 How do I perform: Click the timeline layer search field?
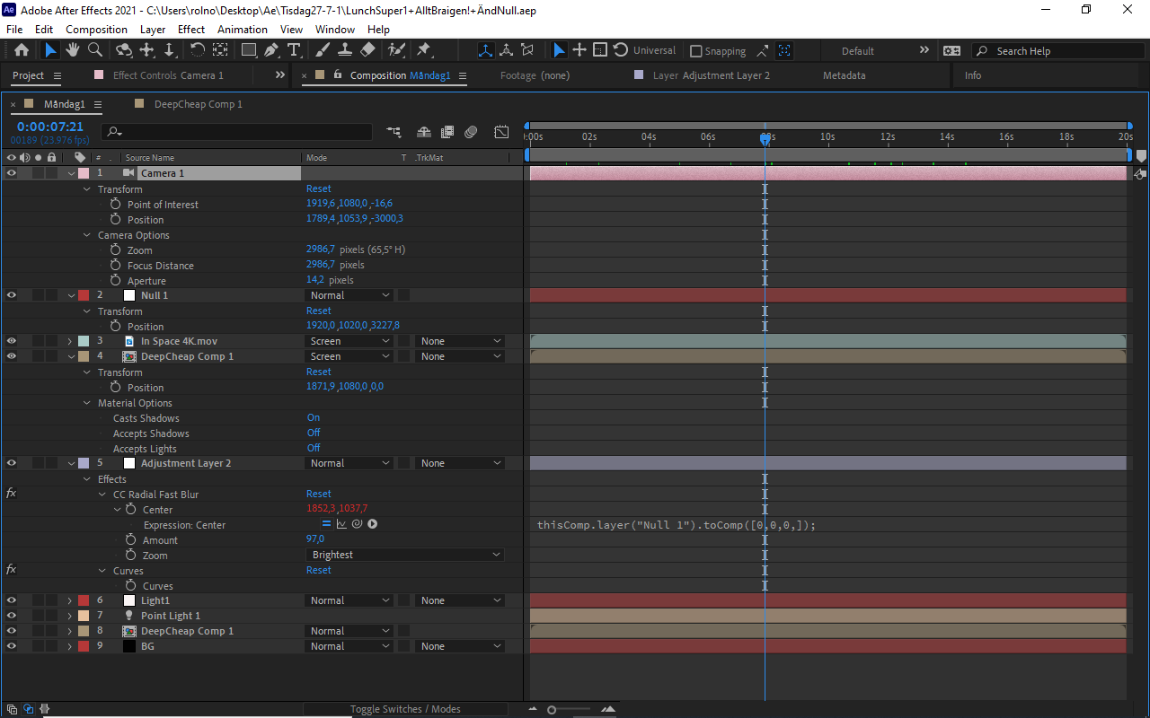coord(238,132)
